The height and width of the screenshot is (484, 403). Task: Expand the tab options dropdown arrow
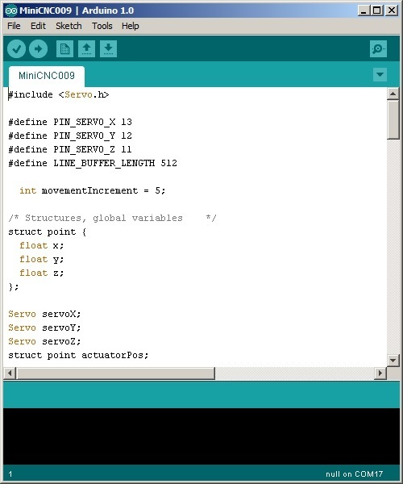(380, 75)
